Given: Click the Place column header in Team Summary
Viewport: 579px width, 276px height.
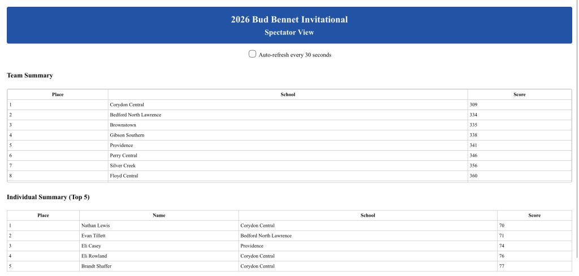Looking at the screenshot, I should [x=58, y=95].
